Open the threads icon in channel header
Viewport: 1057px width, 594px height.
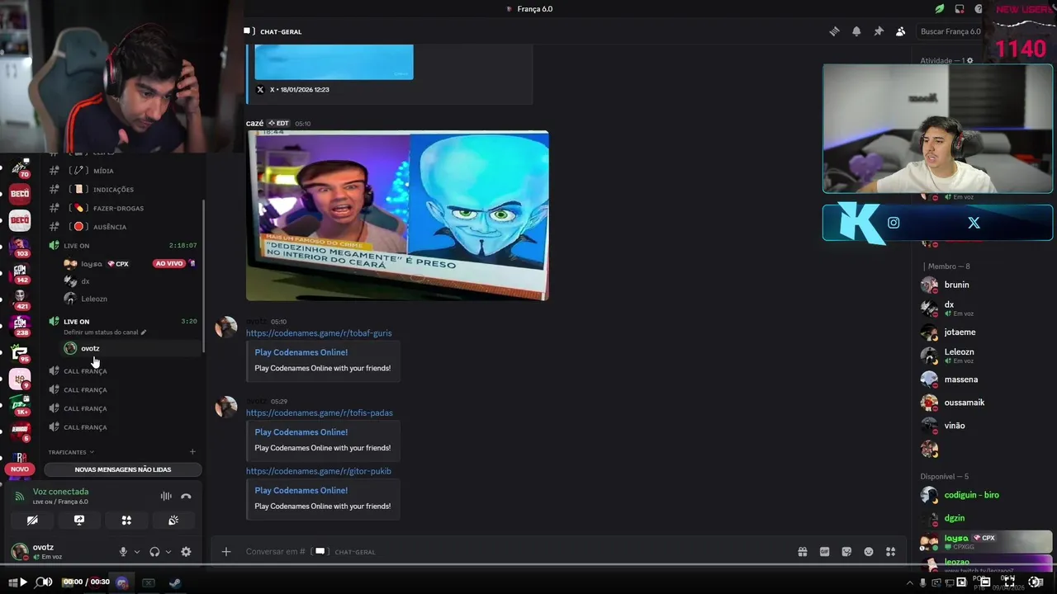pos(834,31)
